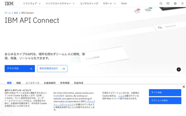Image resolution: width=186 pixels, height=116 pixels.
Task: Click the 無料評価版を試す button
Action: click(52, 68)
